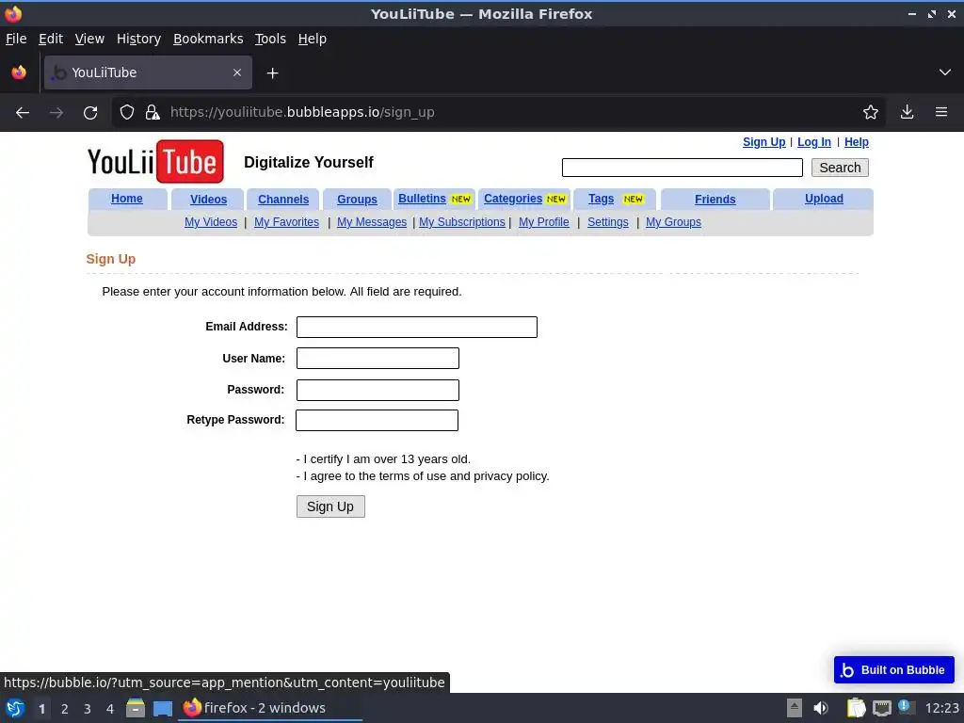Focus the User Name field
964x723 pixels.
378,359
